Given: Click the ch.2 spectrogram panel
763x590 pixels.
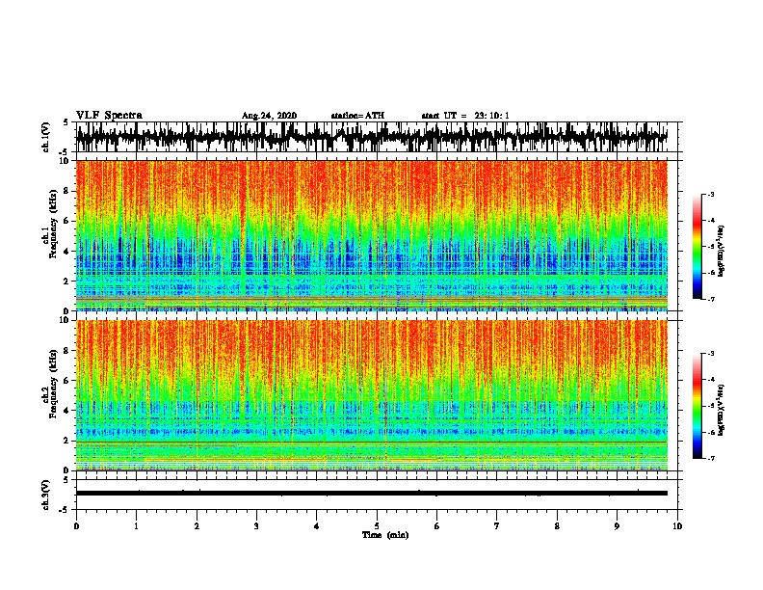Looking at the screenshot, I should point(371,395).
